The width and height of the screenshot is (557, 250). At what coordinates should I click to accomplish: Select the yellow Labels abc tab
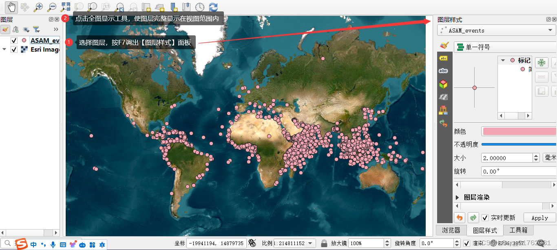(443, 58)
